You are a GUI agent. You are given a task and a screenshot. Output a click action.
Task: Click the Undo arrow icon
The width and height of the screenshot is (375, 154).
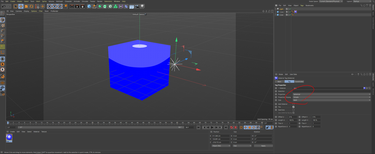click(4, 6)
